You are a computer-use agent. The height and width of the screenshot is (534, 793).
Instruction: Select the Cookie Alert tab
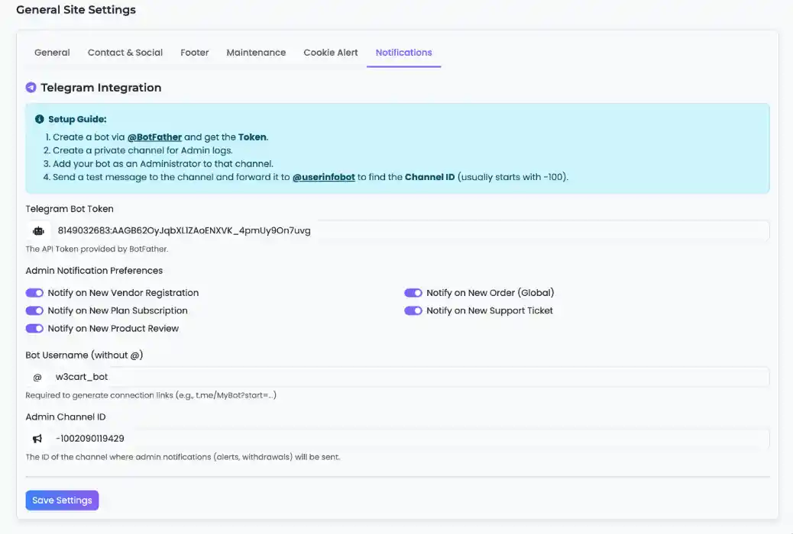click(x=330, y=52)
